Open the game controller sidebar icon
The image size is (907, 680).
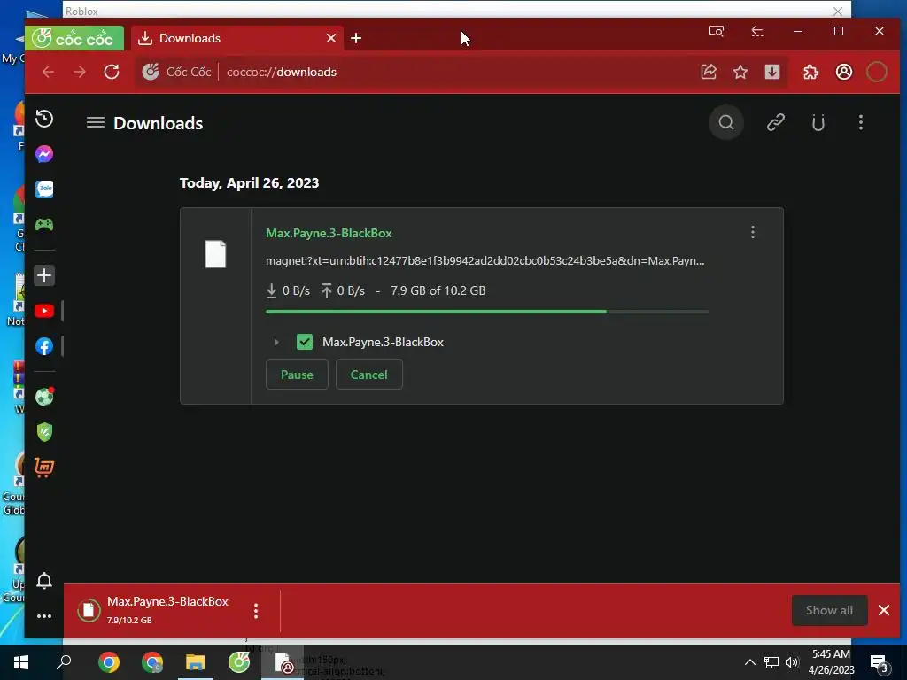pyautogui.click(x=44, y=224)
